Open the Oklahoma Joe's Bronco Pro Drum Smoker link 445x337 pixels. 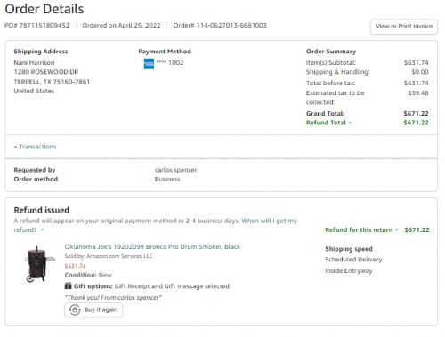coord(152,246)
